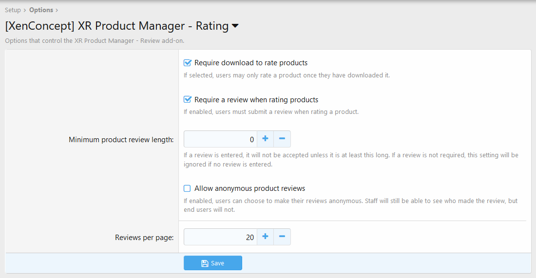The image size is (536, 278).
Task: Uncheck Require download to rate products
Action: pos(187,63)
